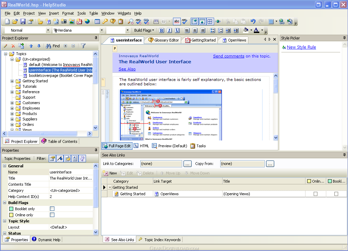Click the spell check abc icon
The width and height of the screenshot is (348, 251).
(x=177, y=21)
